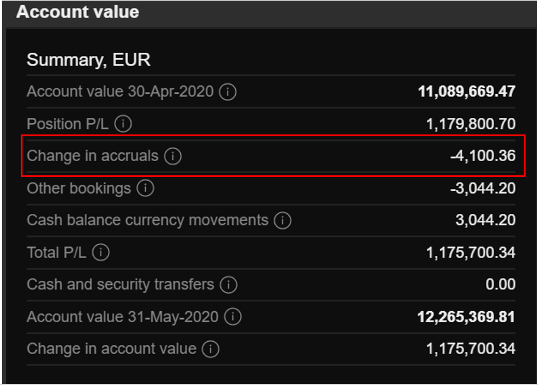Click the Other bookings value -3,044.20
This screenshot has width=538, height=385.
click(482, 189)
